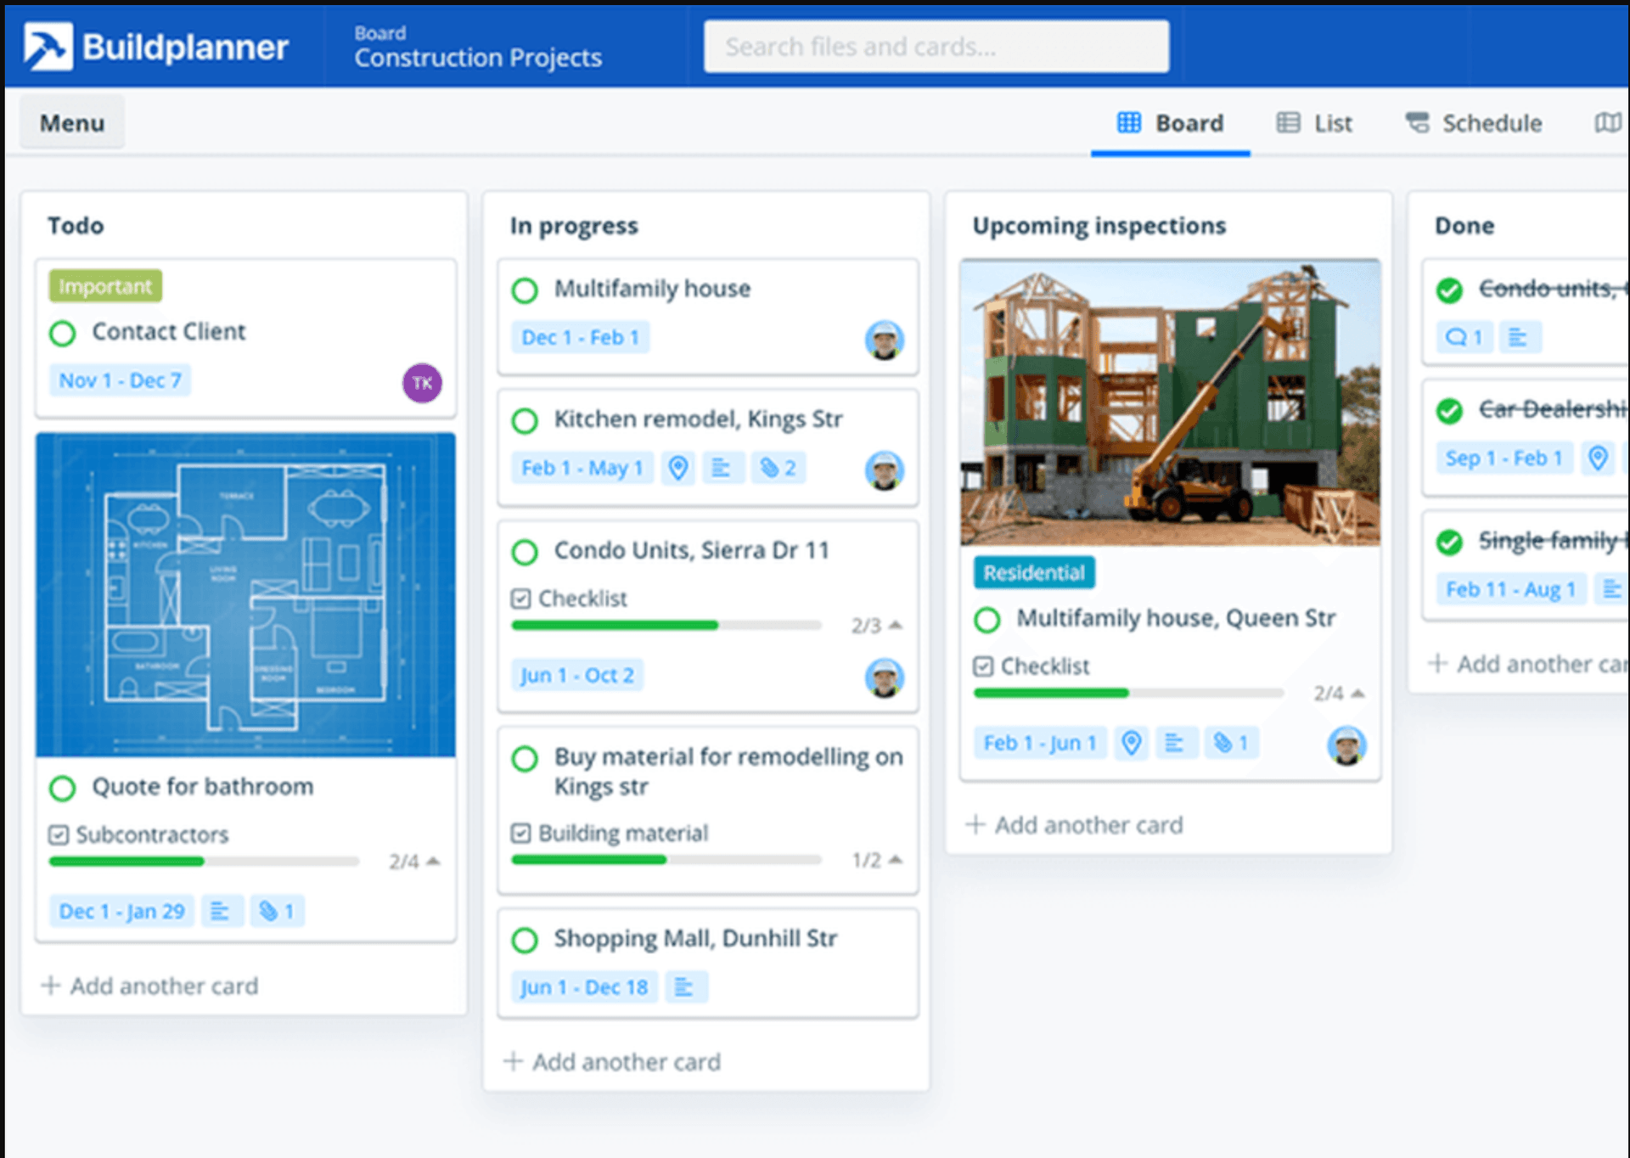
Task: Mark Contact Client card as complete
Action: [63, 333]
